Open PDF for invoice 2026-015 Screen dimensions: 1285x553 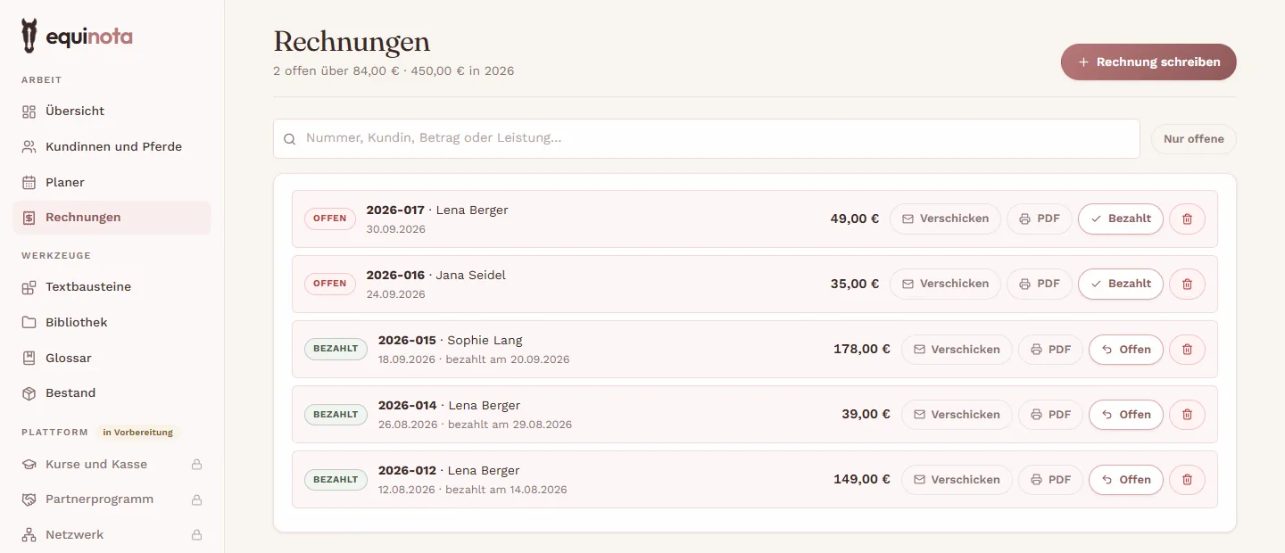point(1050,350)
